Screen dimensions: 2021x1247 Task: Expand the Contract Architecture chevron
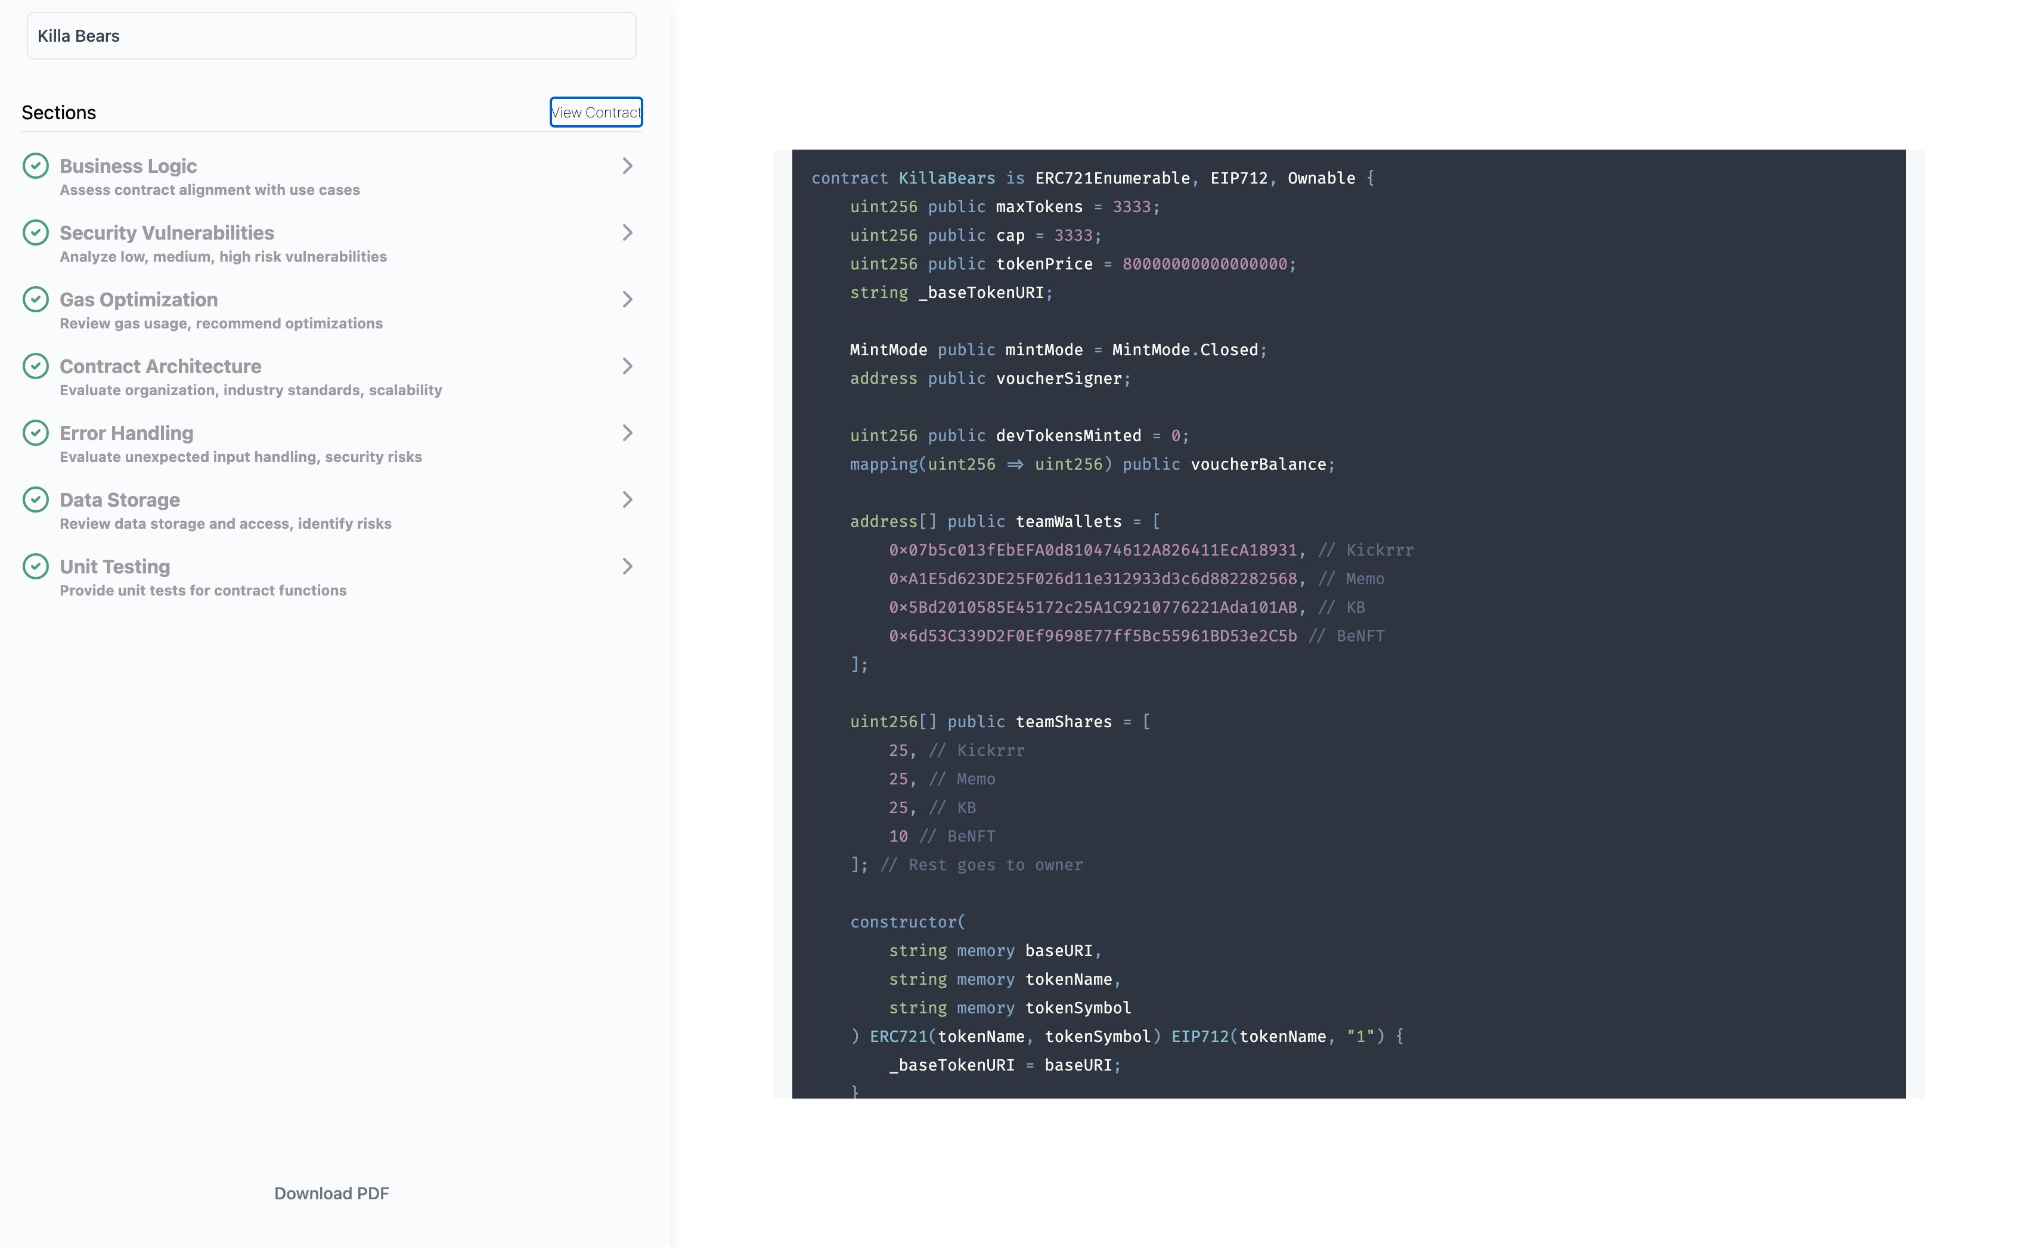click(628, 366)
